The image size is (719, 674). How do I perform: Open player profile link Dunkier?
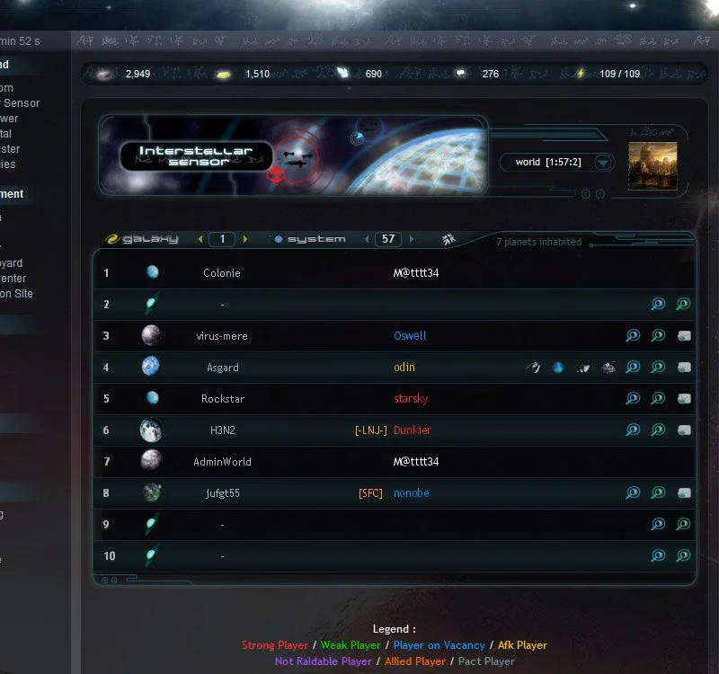[413, 430]
